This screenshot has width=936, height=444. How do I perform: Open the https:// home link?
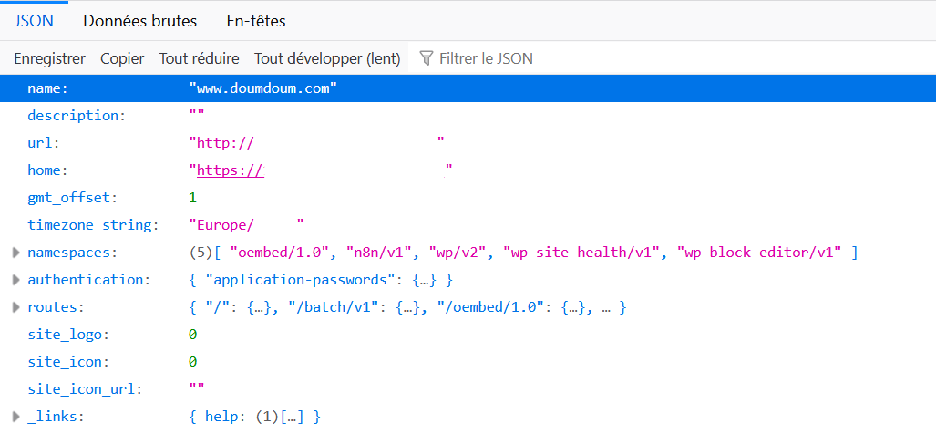230,170
